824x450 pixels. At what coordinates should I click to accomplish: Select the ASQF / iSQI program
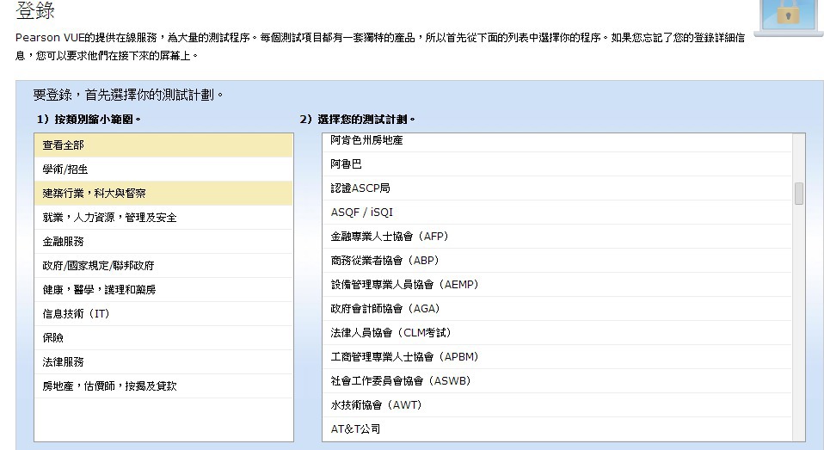[x=557, y=213]
